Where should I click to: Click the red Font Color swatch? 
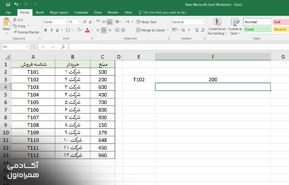87,30
